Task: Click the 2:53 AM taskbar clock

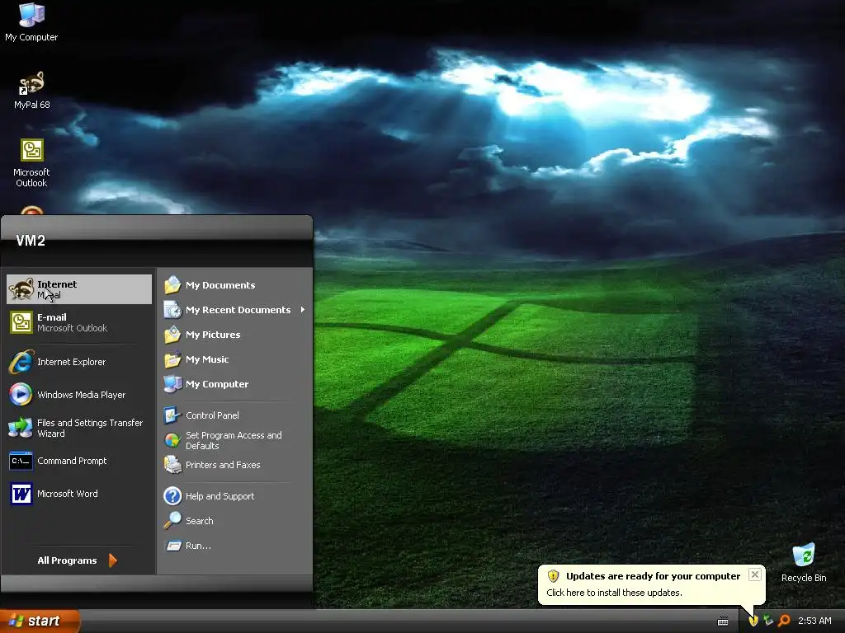Action: click(814, 621)
